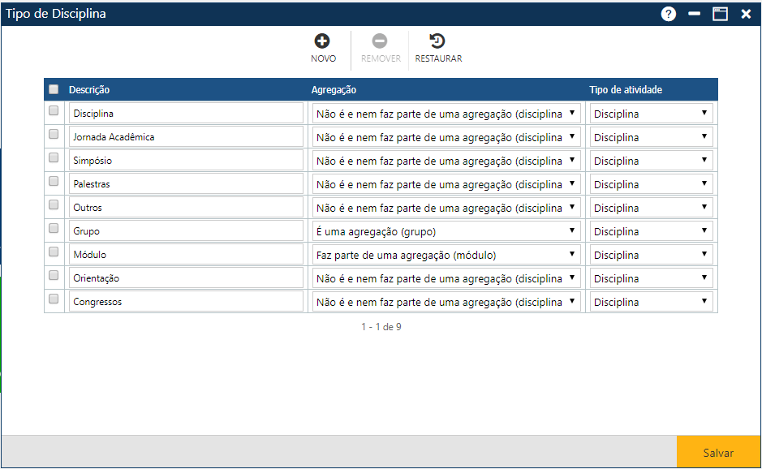
Task: Close the Tipo de Disciplina window
Action: tap(746, 14)
